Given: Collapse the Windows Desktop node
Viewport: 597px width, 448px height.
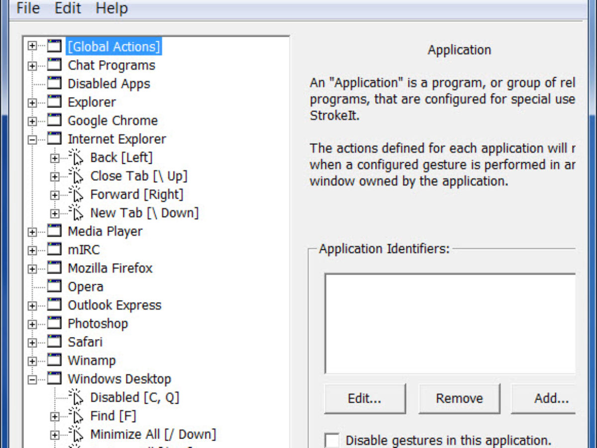Looking at the screenshot, I should [32, 379].
